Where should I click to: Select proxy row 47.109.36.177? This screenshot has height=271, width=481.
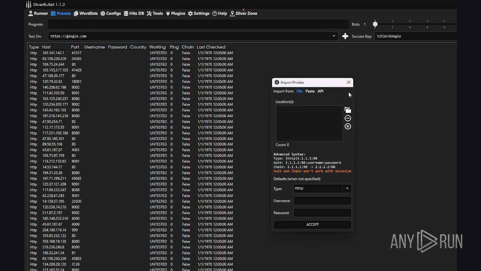point(131,76)
